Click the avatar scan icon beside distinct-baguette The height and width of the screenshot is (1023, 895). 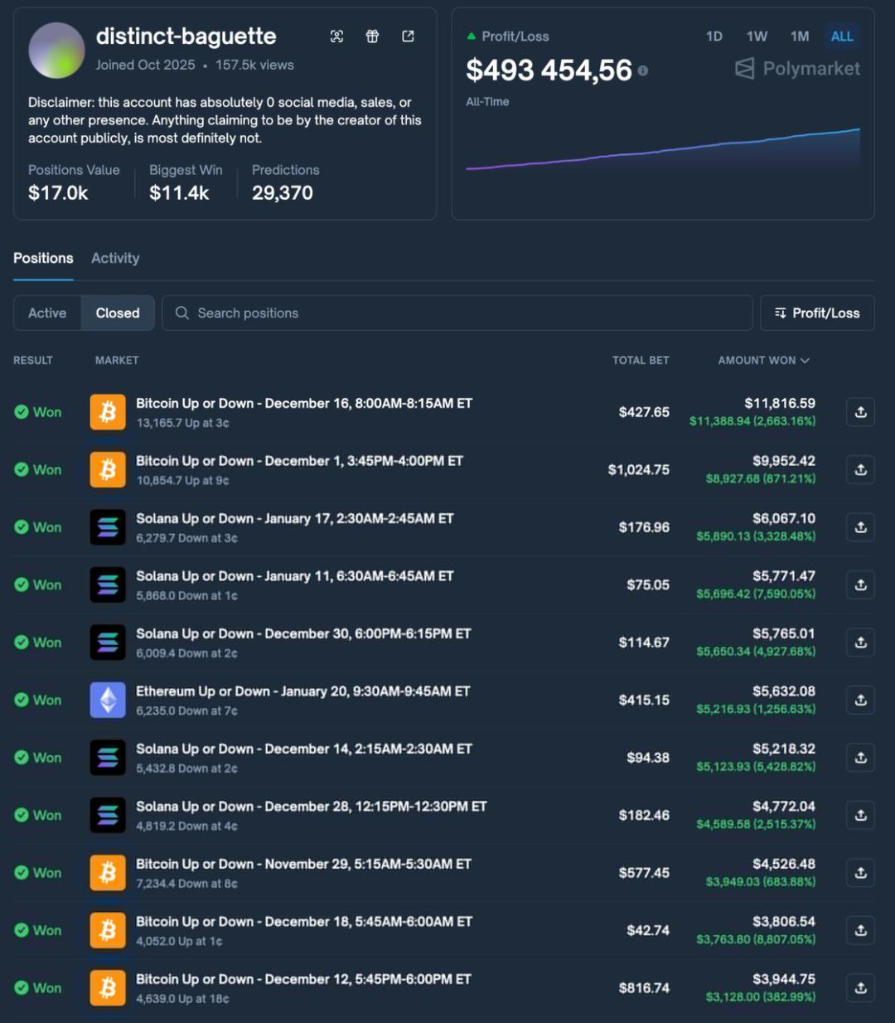coord(337,36)
